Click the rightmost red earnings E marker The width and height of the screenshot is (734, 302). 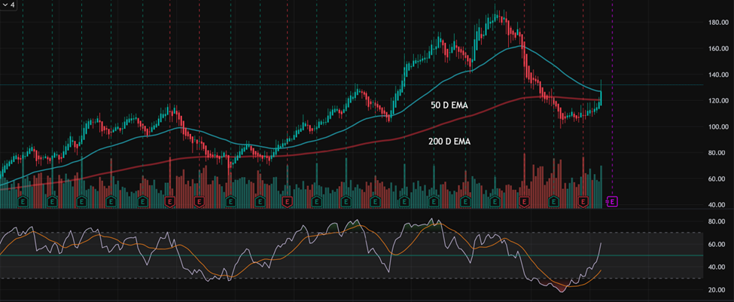coord(583,202)
